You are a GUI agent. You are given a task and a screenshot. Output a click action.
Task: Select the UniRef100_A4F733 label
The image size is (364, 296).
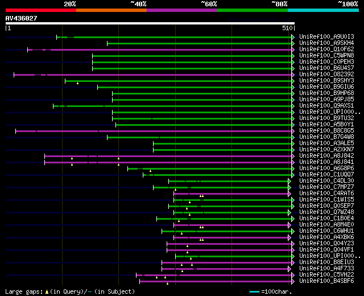[326, 269]
